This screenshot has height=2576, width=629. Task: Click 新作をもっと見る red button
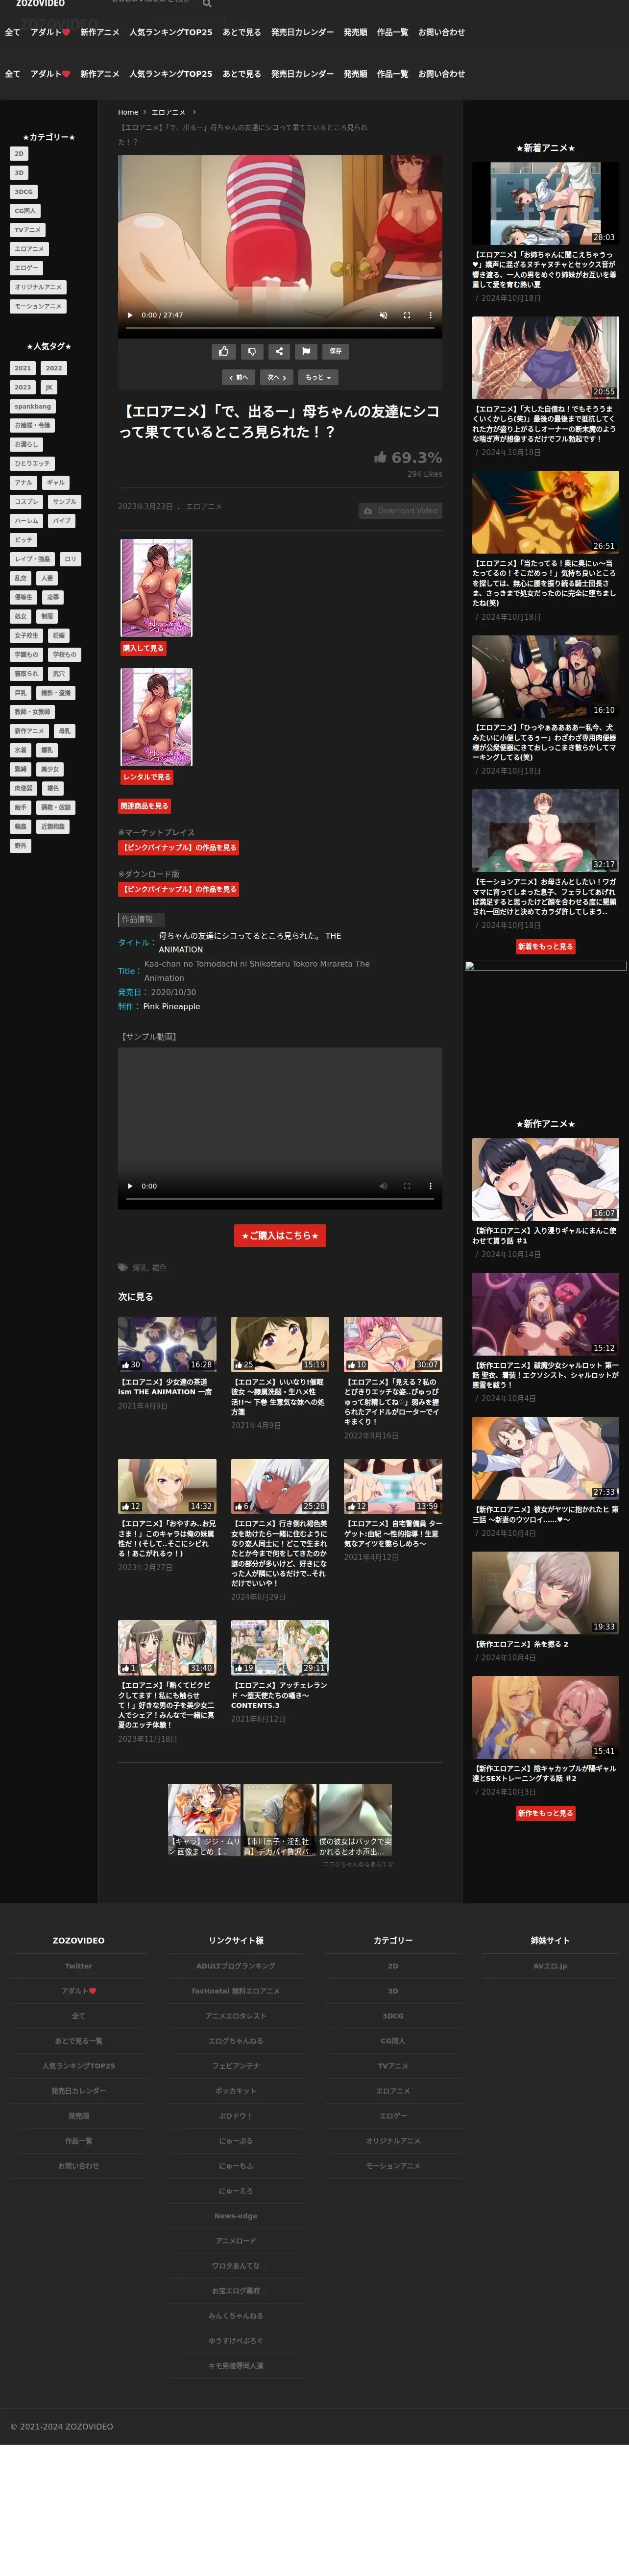pos(545,1813)
